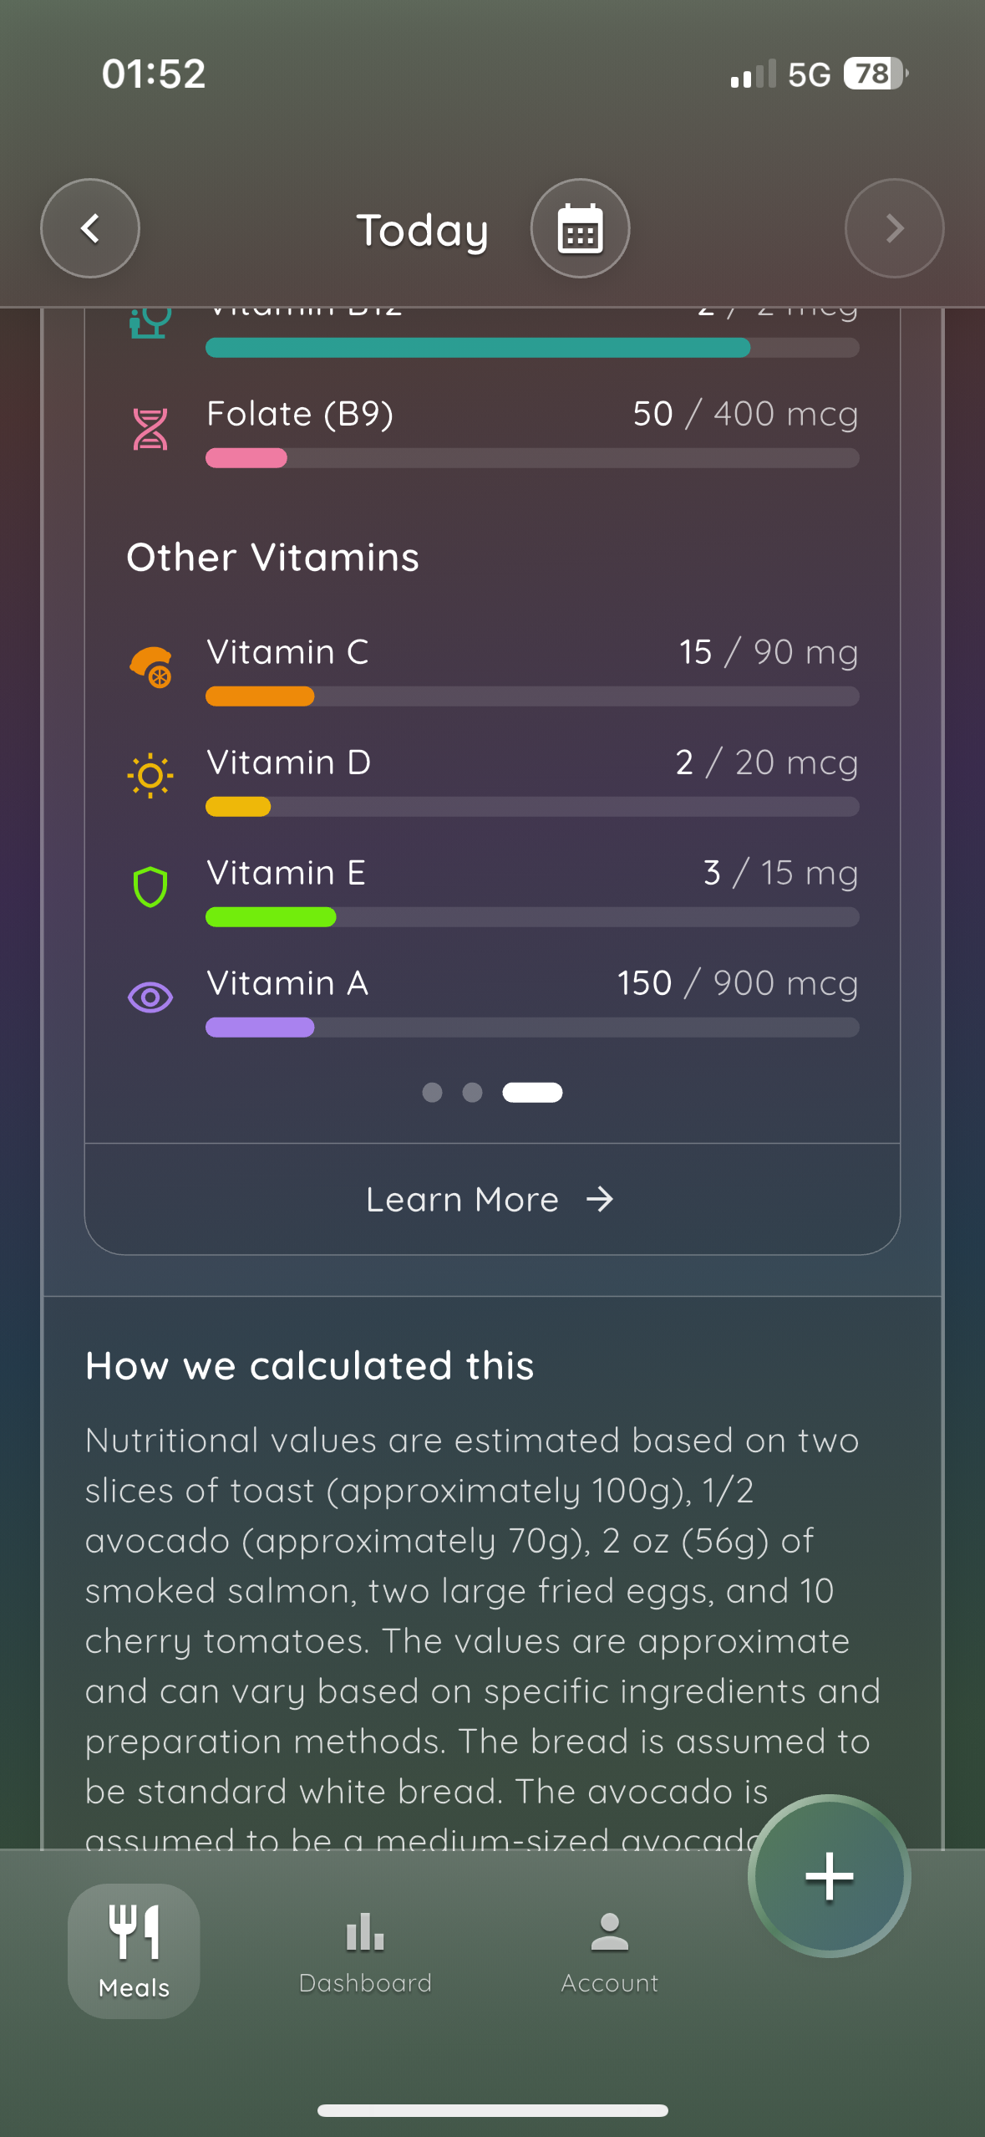985x2137 pixels.
Task: Add a new meal with plus button
Action: (829, 1876)
